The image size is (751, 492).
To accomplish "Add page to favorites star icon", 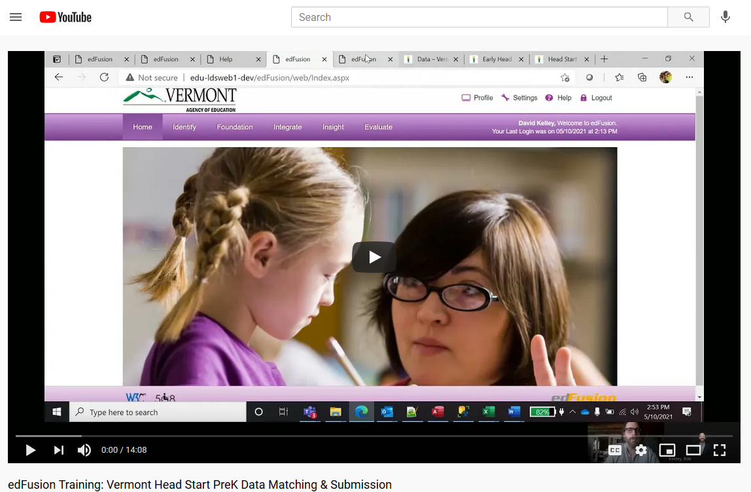I will 565,78.
